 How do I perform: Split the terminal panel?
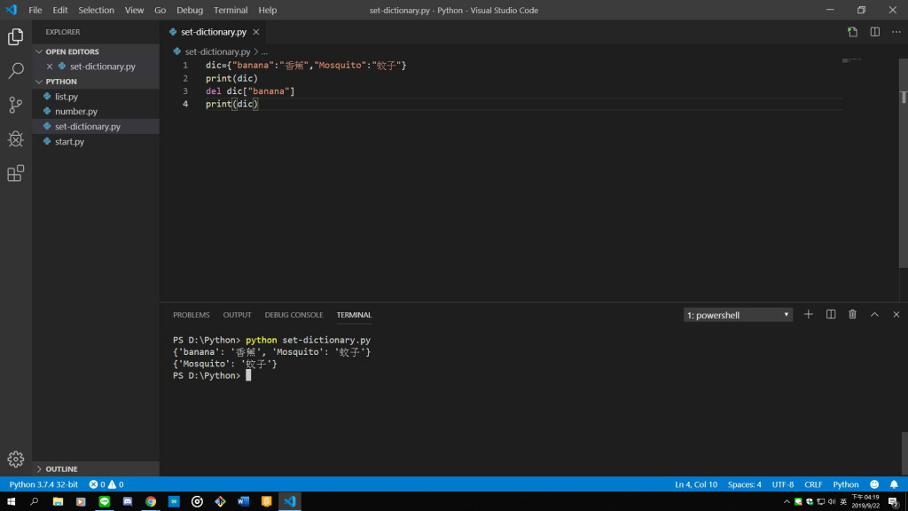(830, 315)
